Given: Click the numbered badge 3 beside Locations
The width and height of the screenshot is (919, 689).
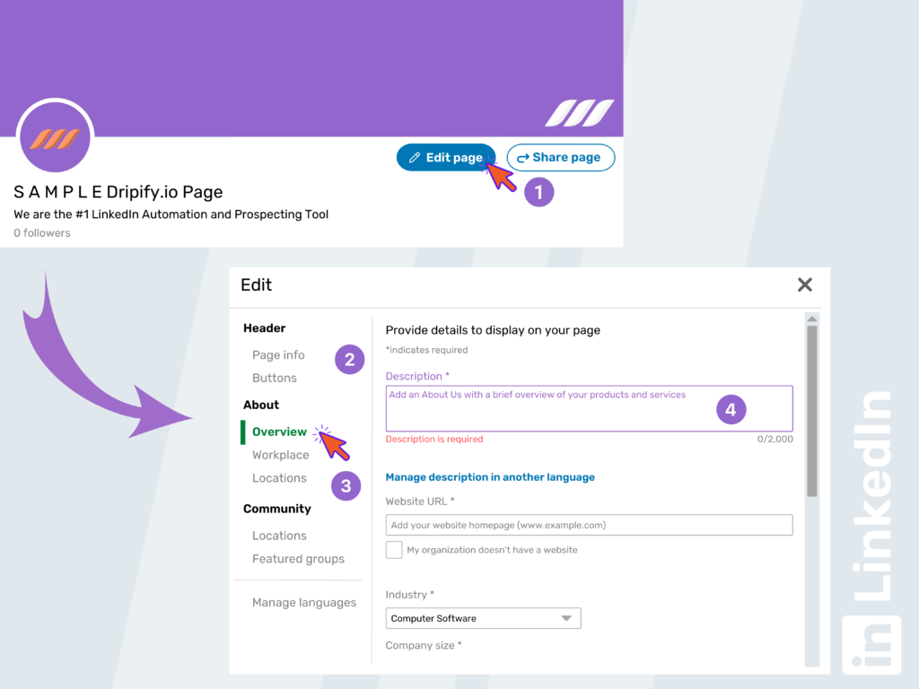Looking at the screenshot, I should pyautogui.click(x=346, y=485).
